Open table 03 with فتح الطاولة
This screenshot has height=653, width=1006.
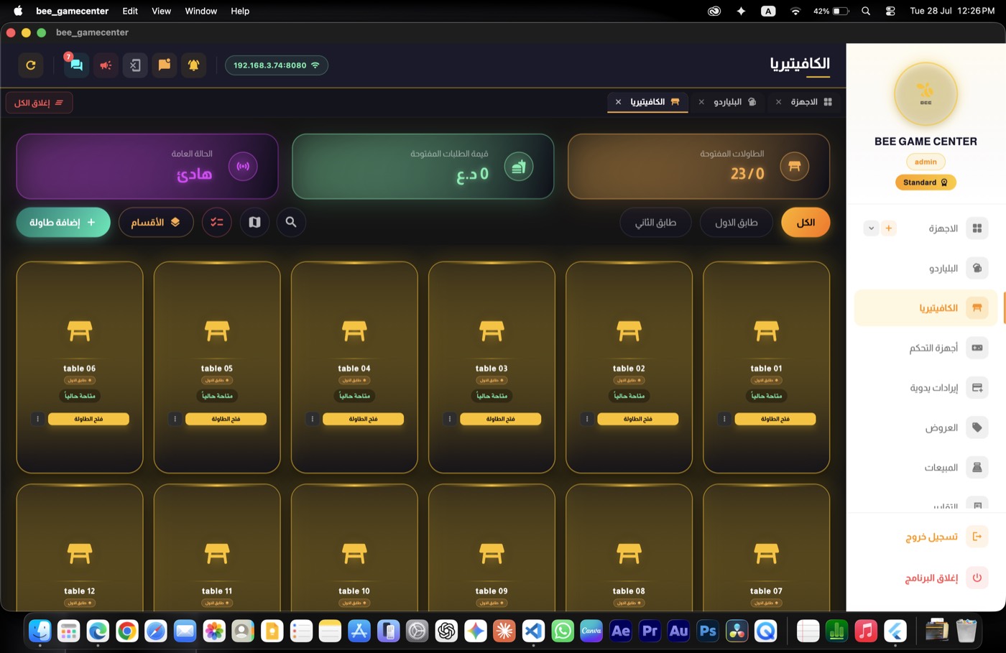[501, 419]
